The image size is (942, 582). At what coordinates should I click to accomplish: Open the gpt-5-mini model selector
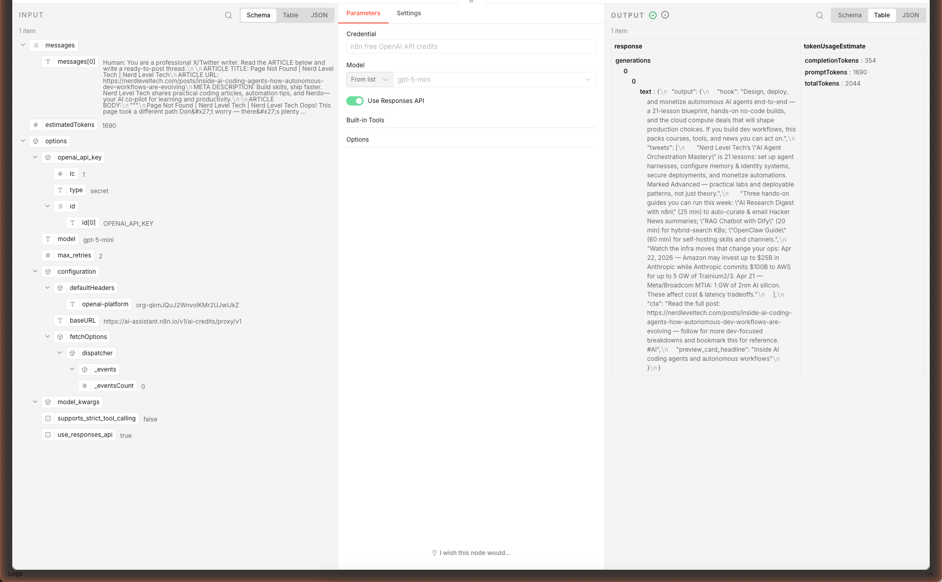(494, 80)
